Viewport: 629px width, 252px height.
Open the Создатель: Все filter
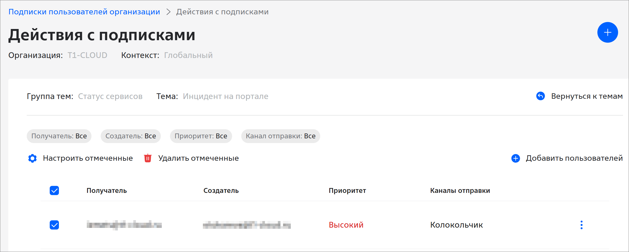click(x=131, y=136)
